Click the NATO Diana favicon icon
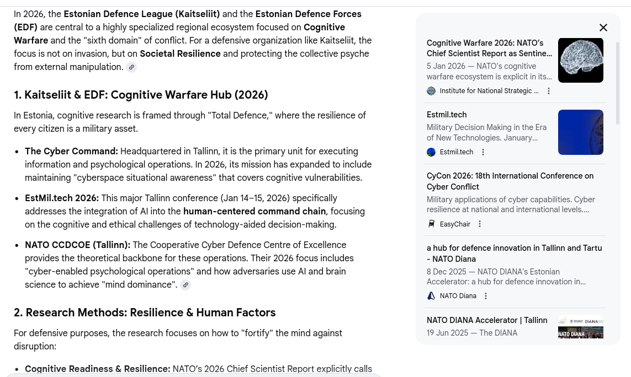This screenshot has height=377, width=631. coord(431,296)
